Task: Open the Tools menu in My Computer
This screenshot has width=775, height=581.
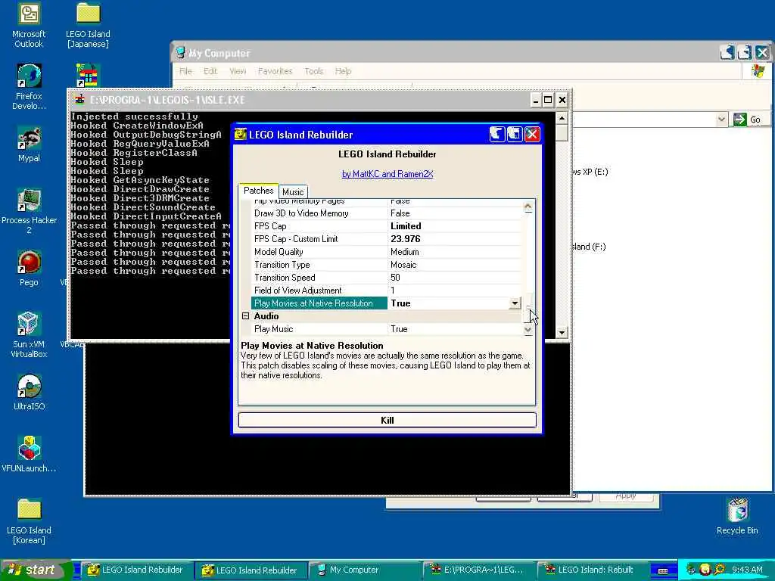Action: (314, 71)
